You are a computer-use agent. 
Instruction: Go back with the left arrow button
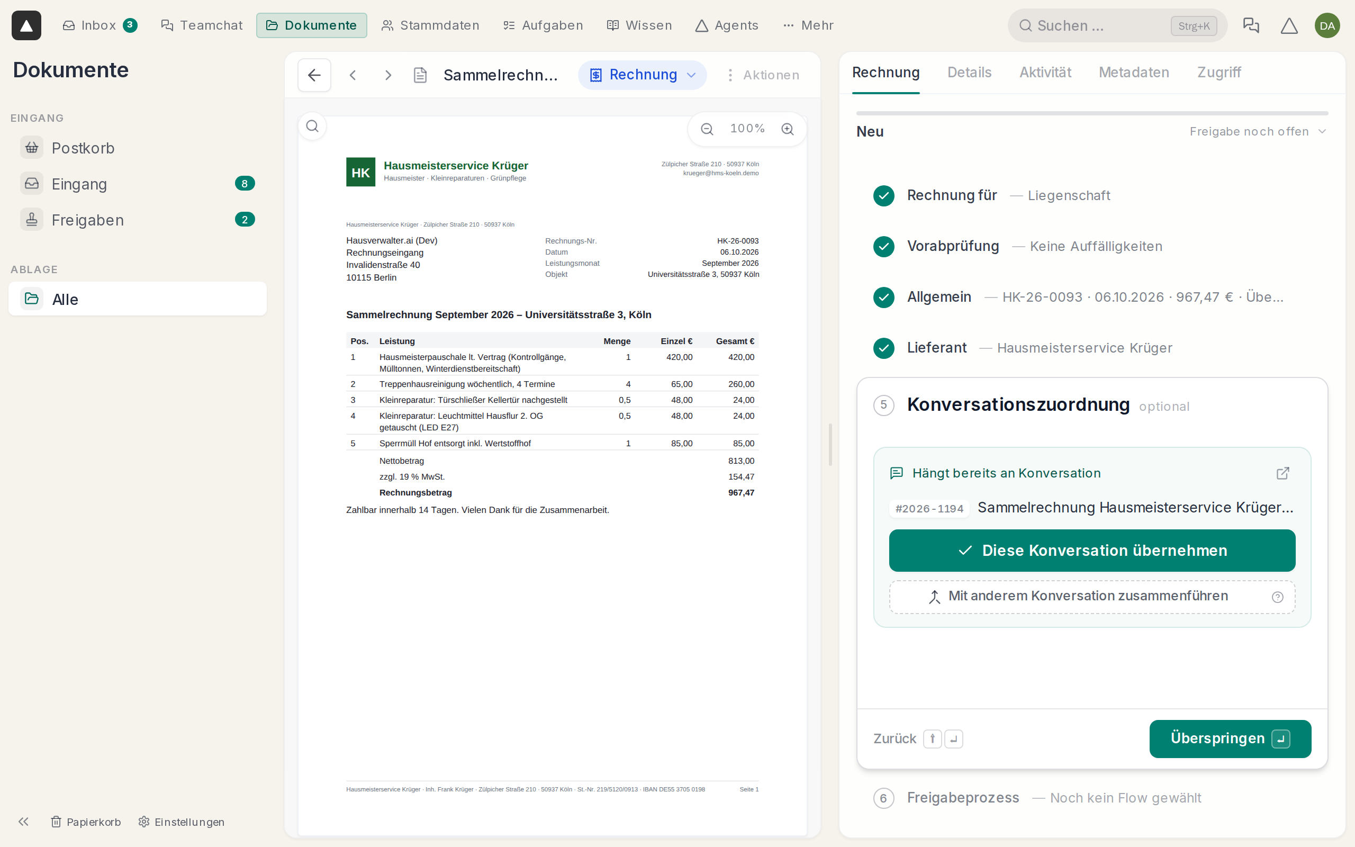click(314, 75)
